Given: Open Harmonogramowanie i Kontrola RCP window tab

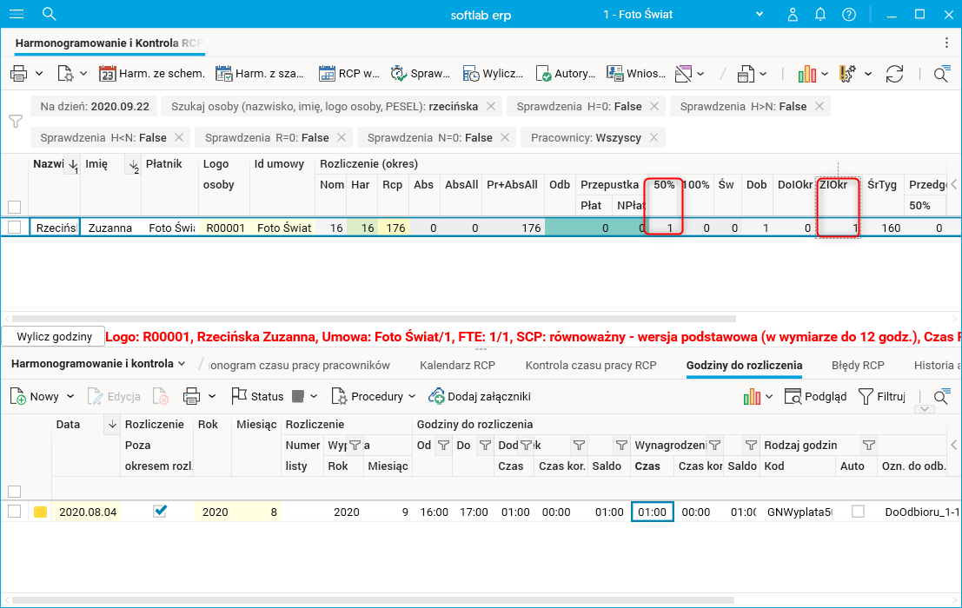Looking at the screenshot, I should (x=109, y=43).
